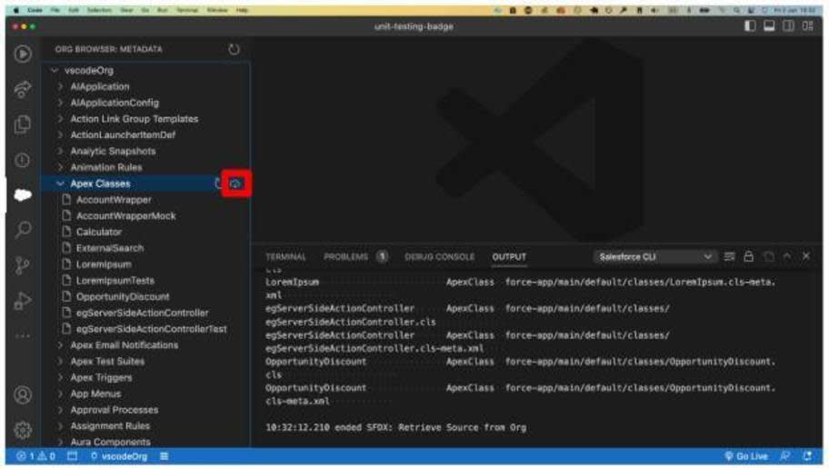Collapse the vscodeOrg root node
Image resolution: width=829 pixels, height=469 pixels.
[x=55, y=70]
